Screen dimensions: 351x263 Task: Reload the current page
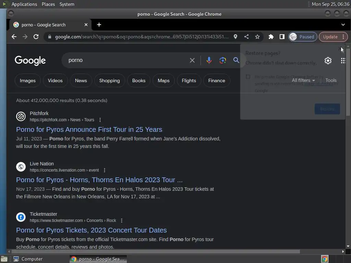36,37
